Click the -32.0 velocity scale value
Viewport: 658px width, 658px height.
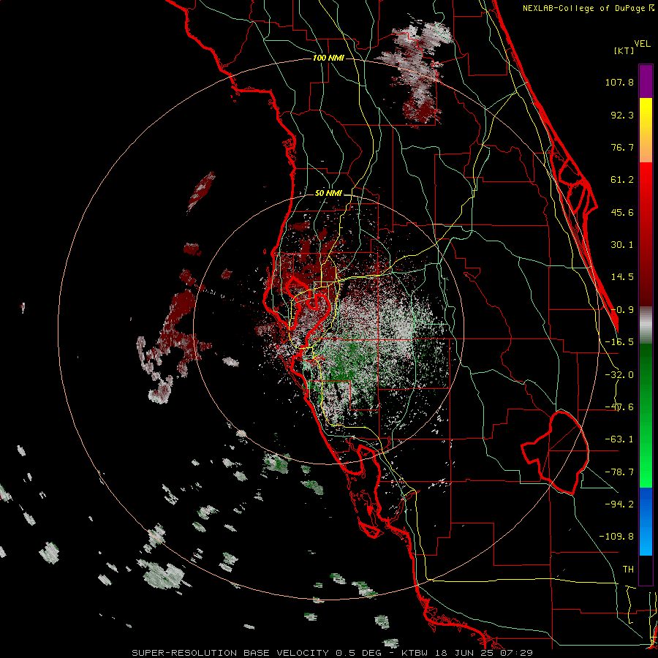(x=619, y=375)
